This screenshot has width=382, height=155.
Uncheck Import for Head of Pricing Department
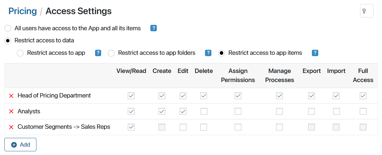pos(336,96)
